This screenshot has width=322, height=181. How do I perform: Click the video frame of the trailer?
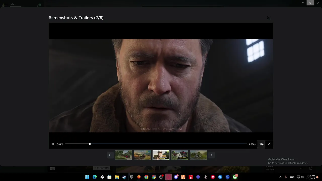coord(161,85)
